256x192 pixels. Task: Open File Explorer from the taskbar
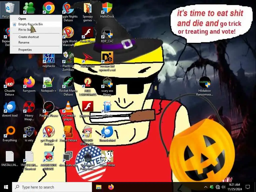click(98, 187)
